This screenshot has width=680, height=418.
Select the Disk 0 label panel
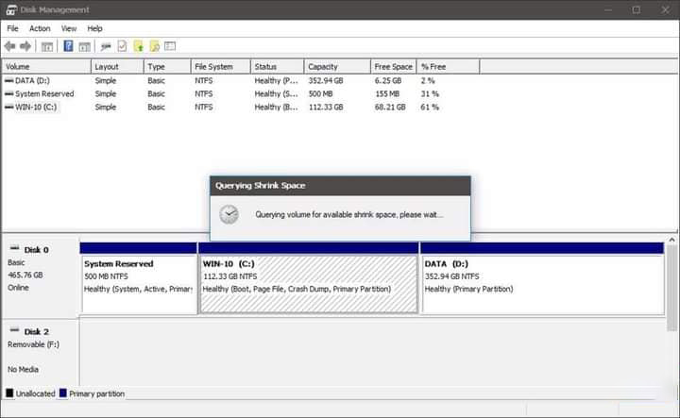(x=40, y=276)
